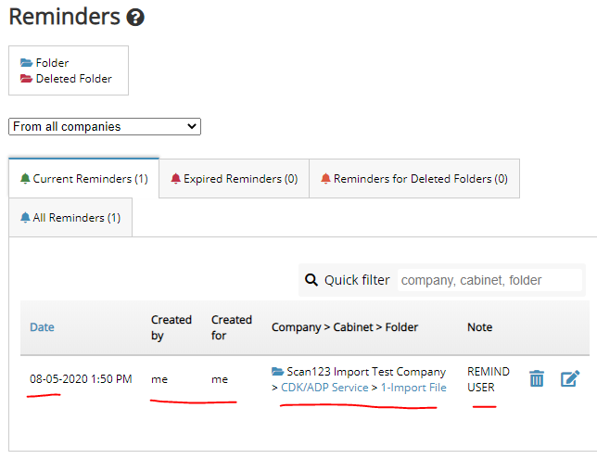Click the blue Folder legend icon
This screenshot has height=459, width=597.
pyautogui.click(x=27, y=63)
